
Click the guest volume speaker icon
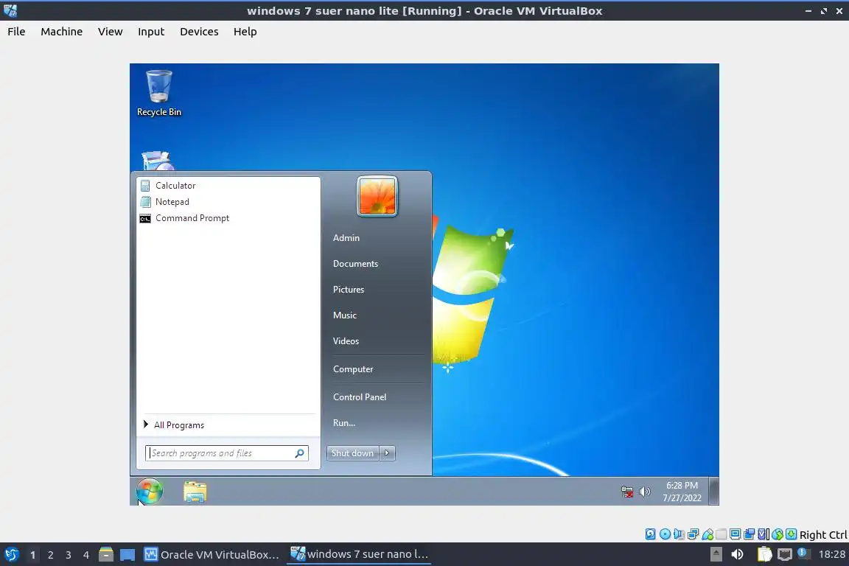coord(644,492)
